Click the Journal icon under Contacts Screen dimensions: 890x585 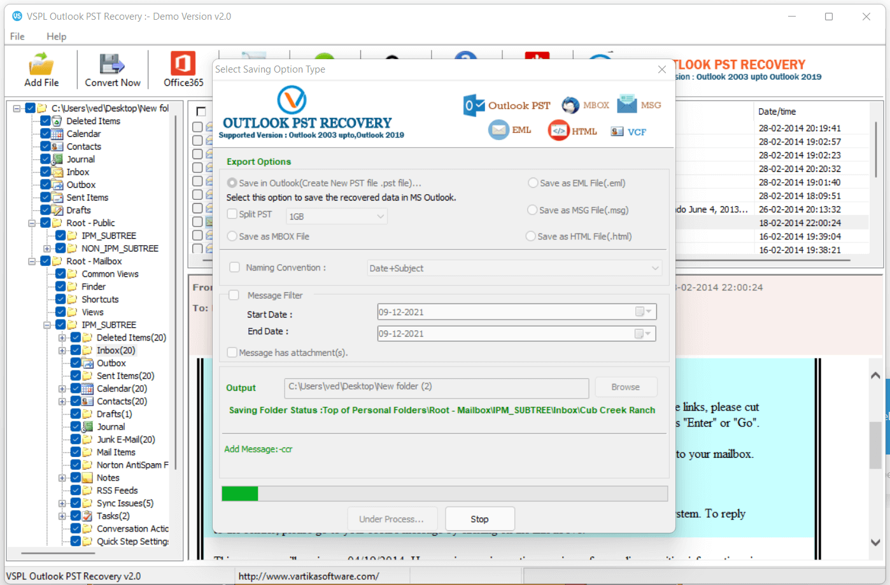tap(57, 159)
